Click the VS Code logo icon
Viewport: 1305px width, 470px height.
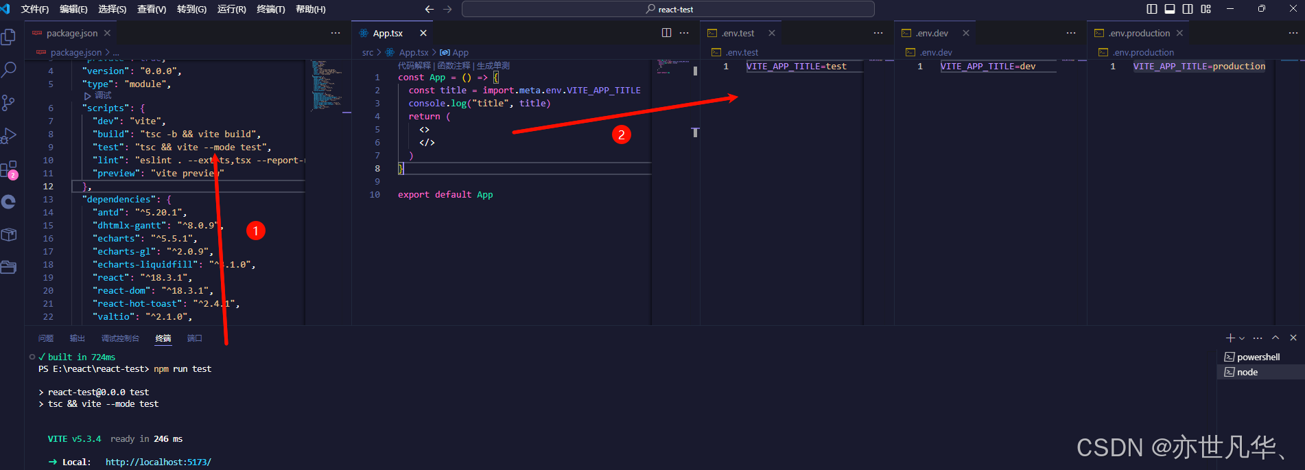click(5, 9)
